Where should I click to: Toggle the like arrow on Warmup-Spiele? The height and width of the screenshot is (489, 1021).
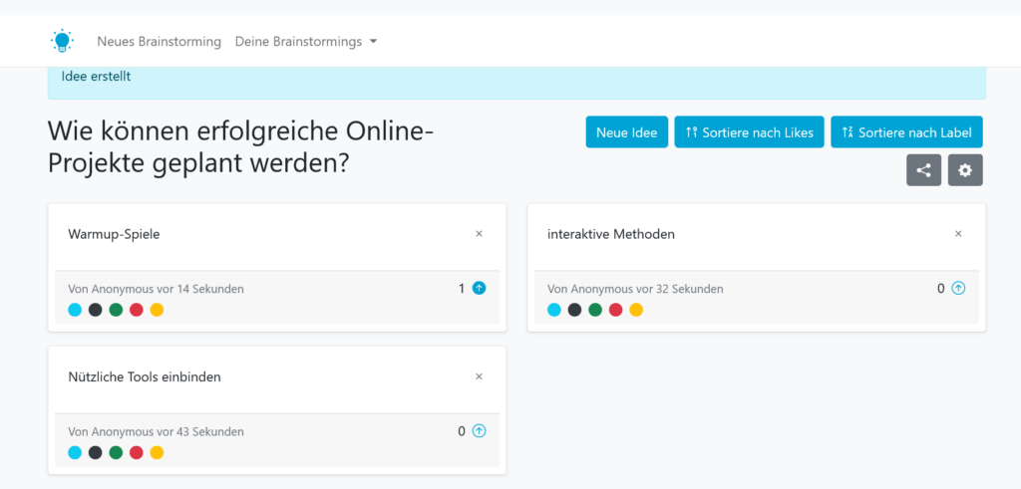click(480, 288)
